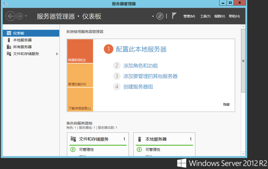
Task: Open the 帮助(H) menu
Action: (x=234, y=16)
